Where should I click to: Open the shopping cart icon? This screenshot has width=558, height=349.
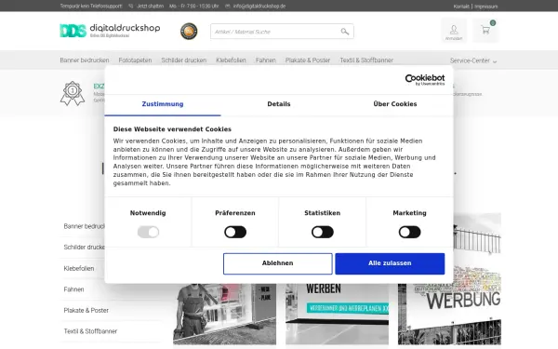tap(485, 30)
